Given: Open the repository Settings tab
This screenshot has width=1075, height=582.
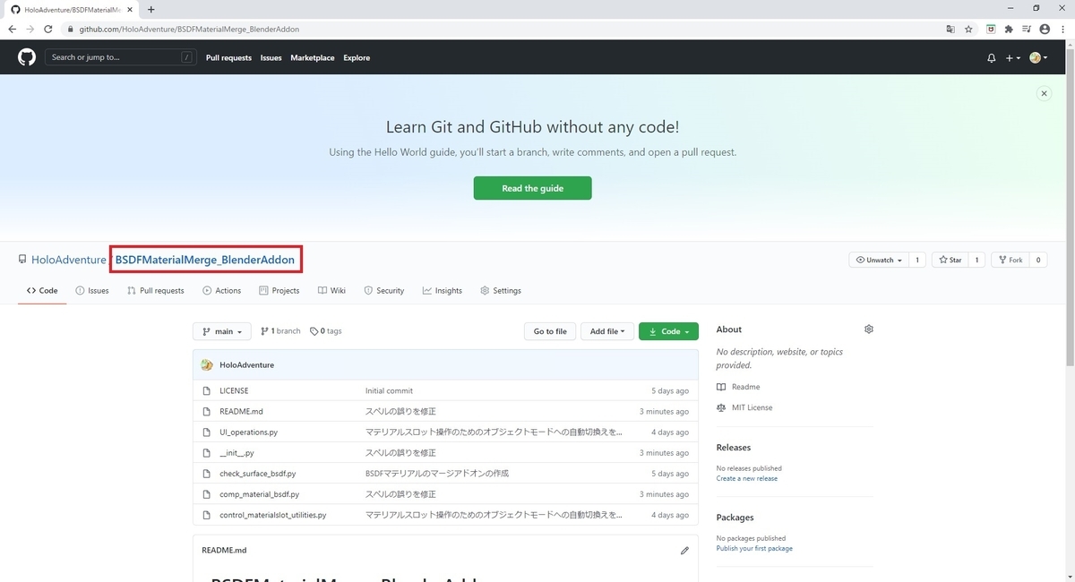Looking at the screenshot, I should tap(501, 291).
